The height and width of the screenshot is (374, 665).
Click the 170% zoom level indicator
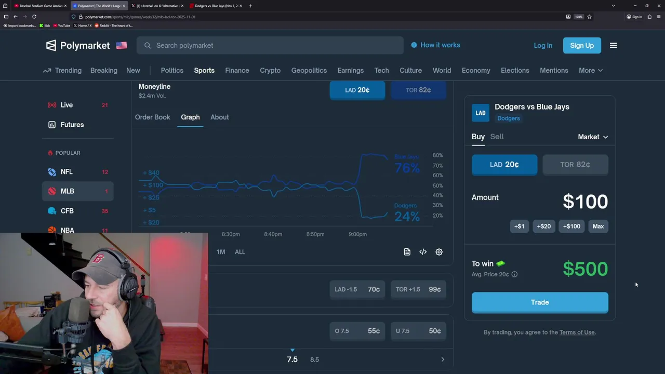pos(578,17)
